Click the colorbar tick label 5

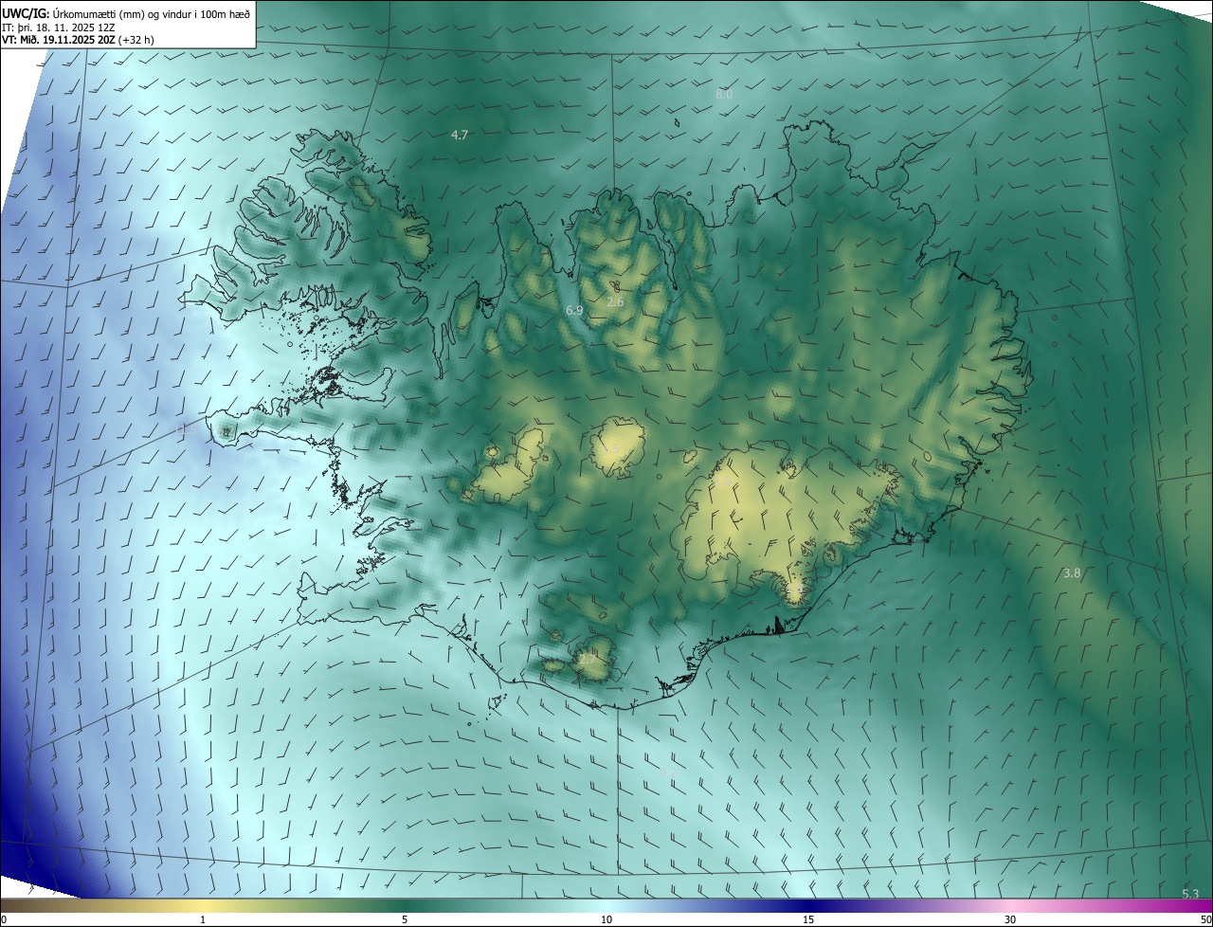pyautogui.click(x=405, y=919)
